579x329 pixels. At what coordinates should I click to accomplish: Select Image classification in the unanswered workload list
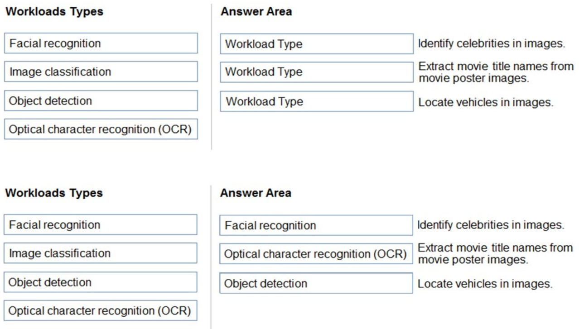[x=101, y=72]
